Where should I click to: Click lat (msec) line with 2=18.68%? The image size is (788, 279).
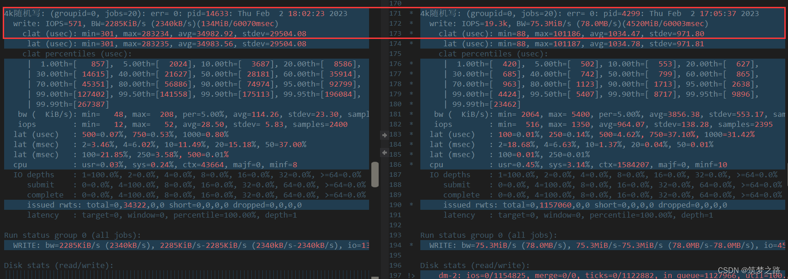[571, 145]
